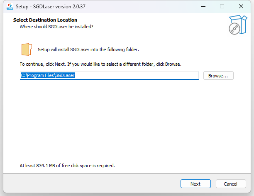The height and width of the screenshot is (196, 254).
Task: Click the destination path input field
Action: pyautogui.click(x=109, y=75)
